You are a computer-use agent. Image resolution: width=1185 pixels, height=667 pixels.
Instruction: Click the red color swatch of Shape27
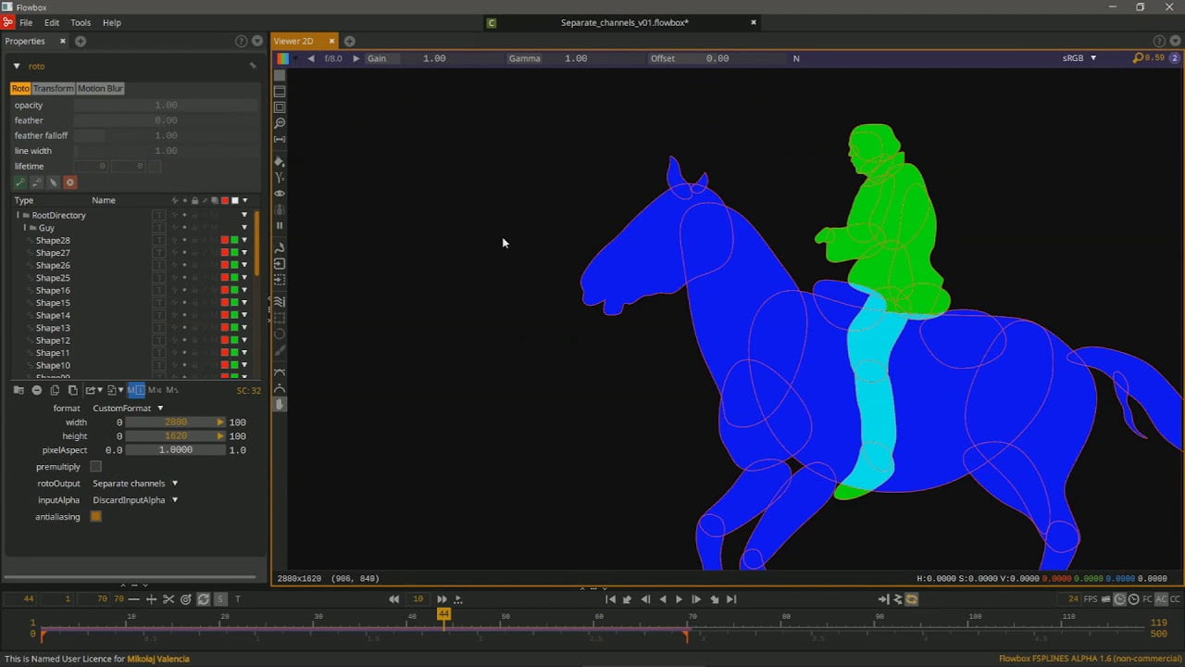[224, 253]
